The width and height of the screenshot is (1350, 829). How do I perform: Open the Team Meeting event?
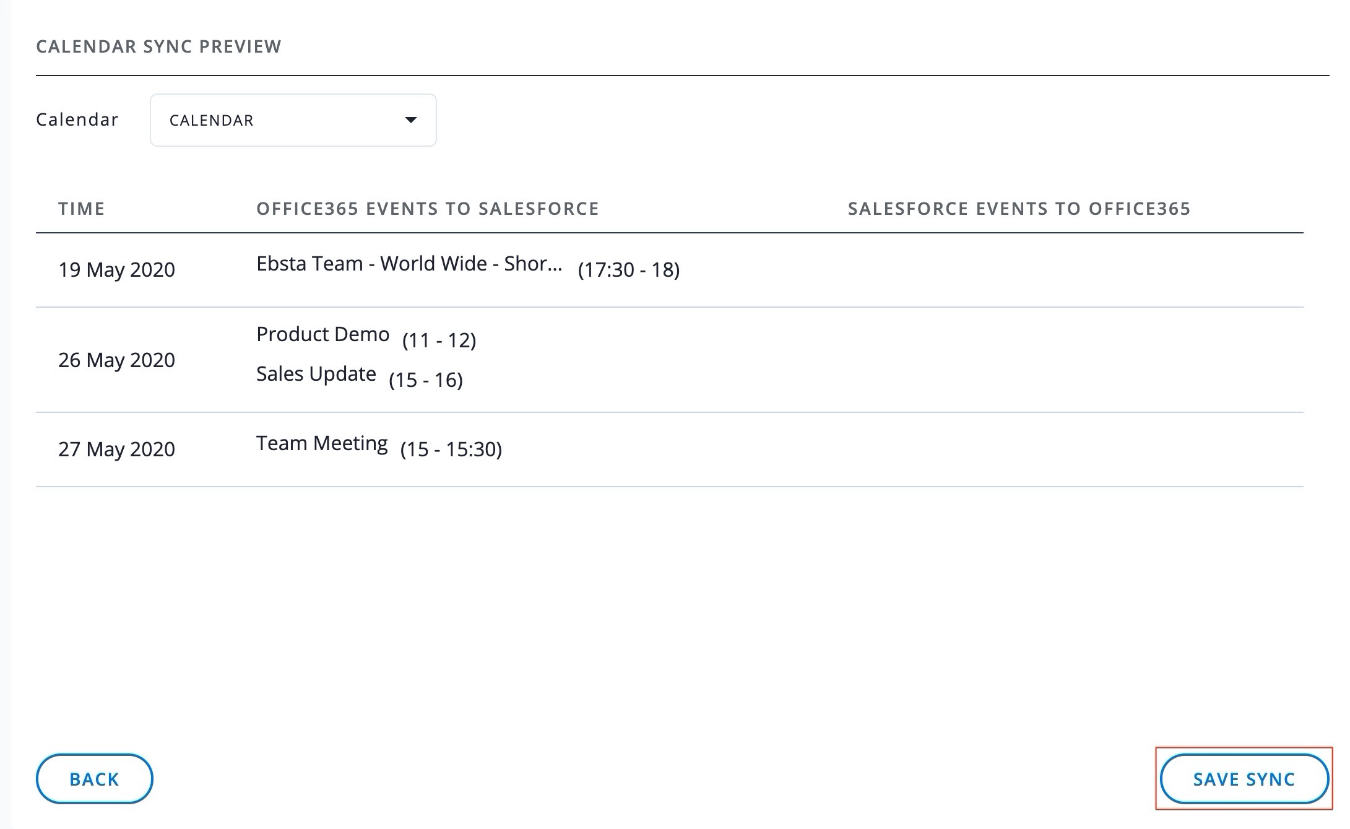pyautogui.click(x=322, y=443)
